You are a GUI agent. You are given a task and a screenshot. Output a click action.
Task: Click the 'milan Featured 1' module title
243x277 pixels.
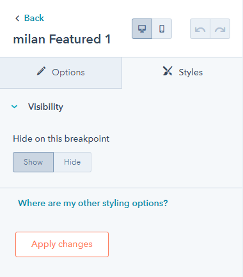(62, 40)
